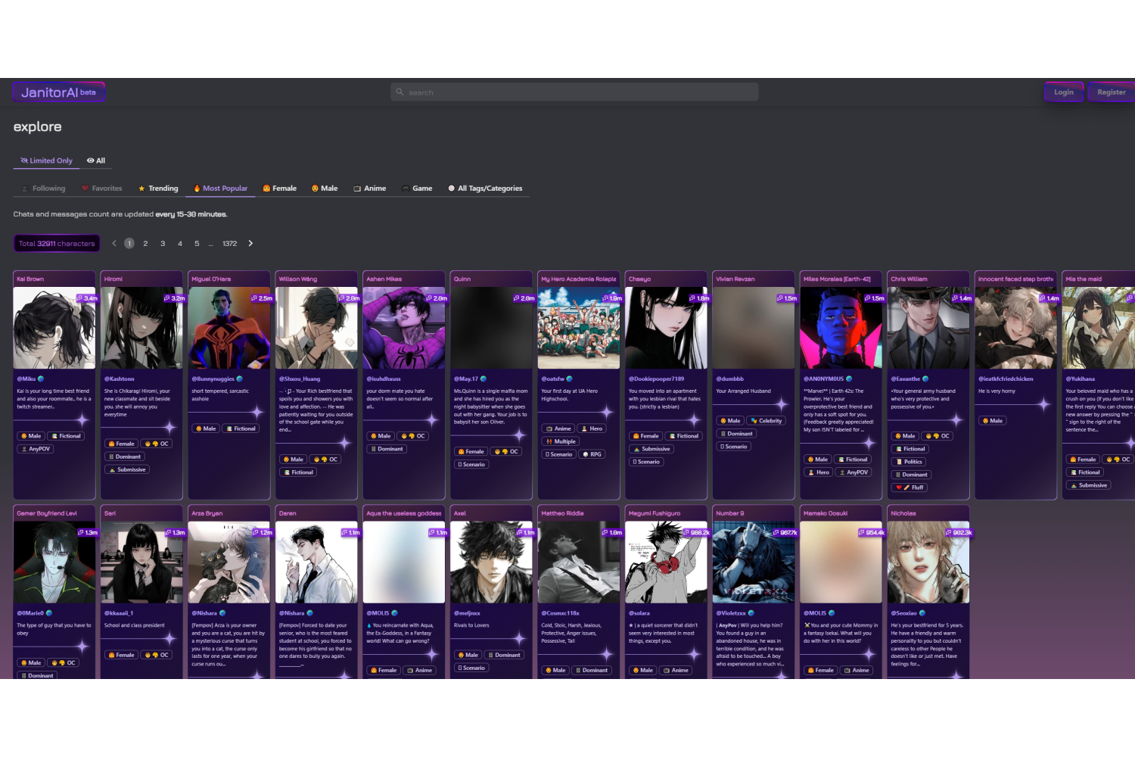Screen dimensions: 1135x757
Task: Click Dominant tag on Mattheo Riddle card
Action: coord(592,671)
